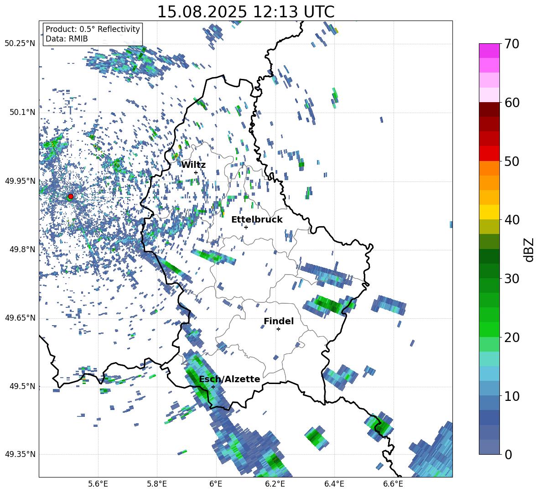Image resolution: width=540 pixels, height=493 pixels.
Task: Click the 50.1°N latitude label
Action: (x=22, y=112)
